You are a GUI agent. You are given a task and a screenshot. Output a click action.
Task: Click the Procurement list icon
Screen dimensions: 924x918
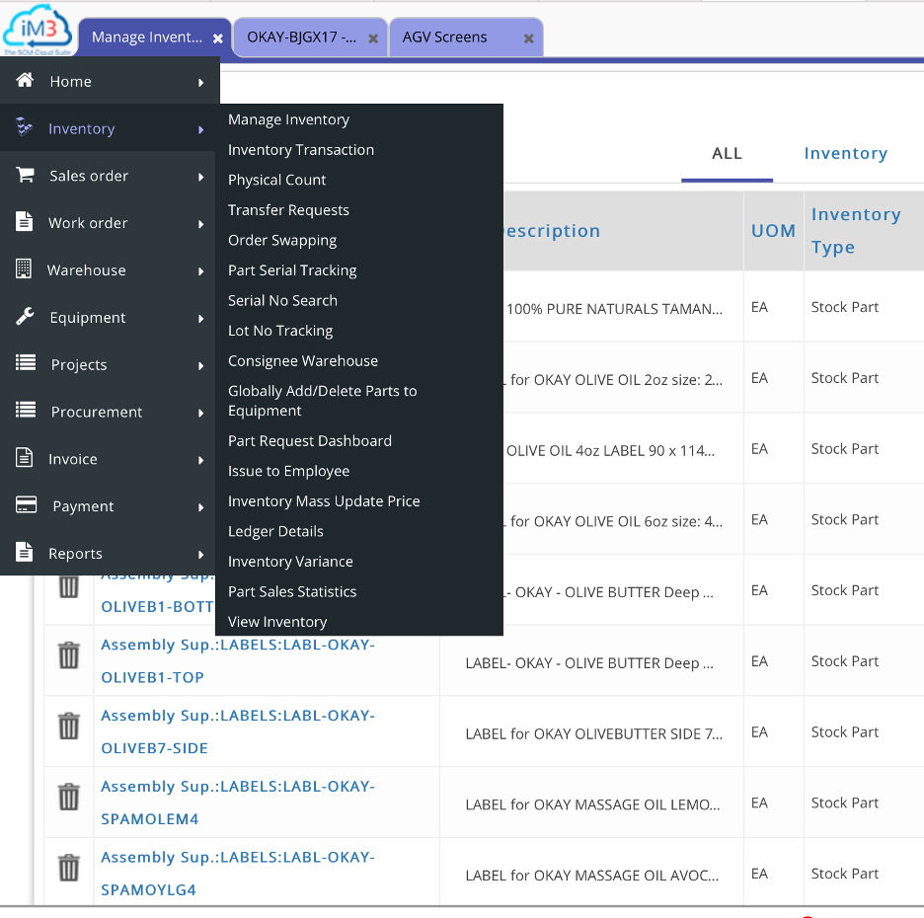coord(26,410)
